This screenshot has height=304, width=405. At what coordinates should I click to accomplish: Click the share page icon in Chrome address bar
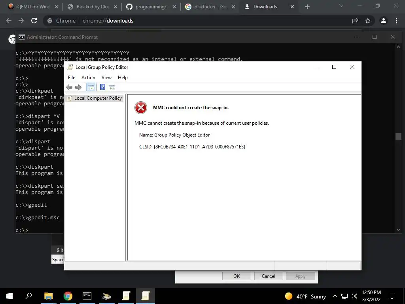pyautogui.click(x=355, y=21)
